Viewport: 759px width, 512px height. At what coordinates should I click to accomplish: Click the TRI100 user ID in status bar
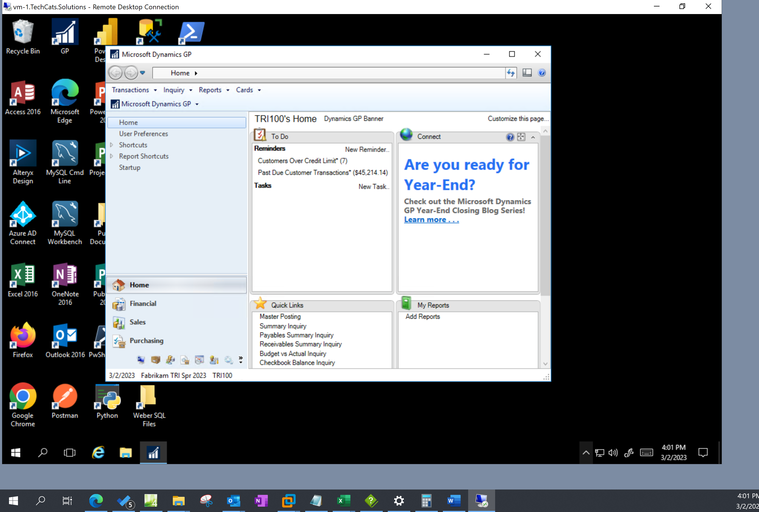tap(222, 376)
